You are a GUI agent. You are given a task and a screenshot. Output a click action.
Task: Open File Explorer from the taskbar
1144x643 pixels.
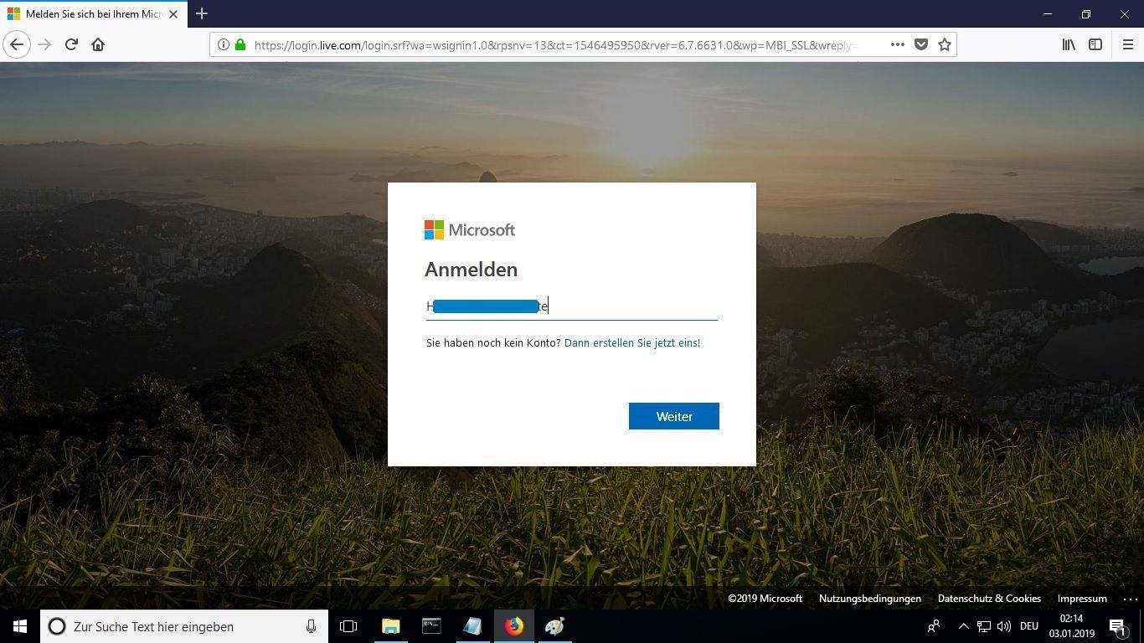coord(391,626)
